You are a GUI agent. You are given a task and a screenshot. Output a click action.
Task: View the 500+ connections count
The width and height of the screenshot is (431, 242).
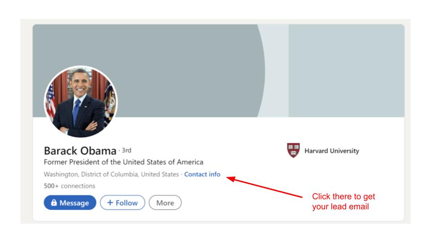[x=69, y=186]
